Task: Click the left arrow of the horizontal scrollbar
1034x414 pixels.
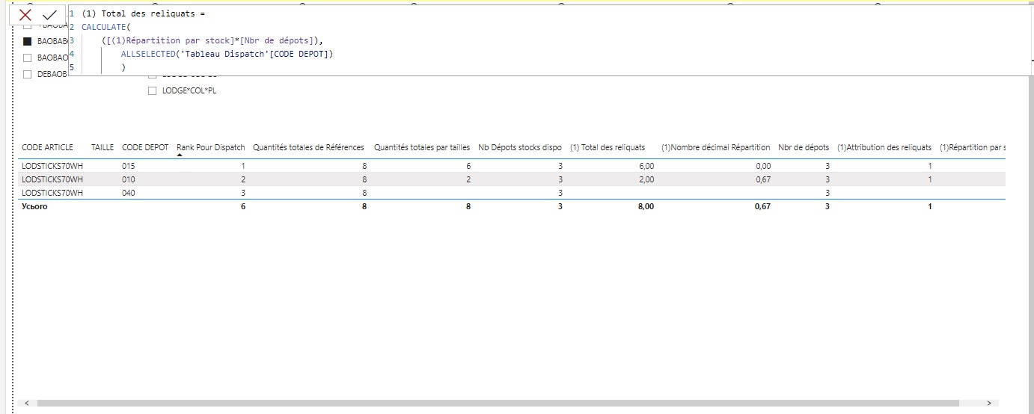Action: 28,404
